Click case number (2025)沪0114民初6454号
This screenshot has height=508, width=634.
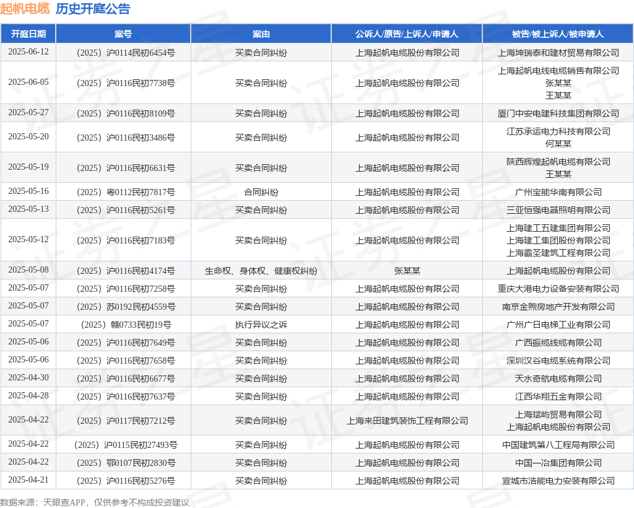pos(125,53)
